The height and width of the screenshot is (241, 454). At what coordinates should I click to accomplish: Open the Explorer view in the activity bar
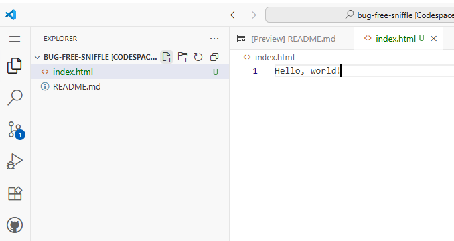coord(15,66)
